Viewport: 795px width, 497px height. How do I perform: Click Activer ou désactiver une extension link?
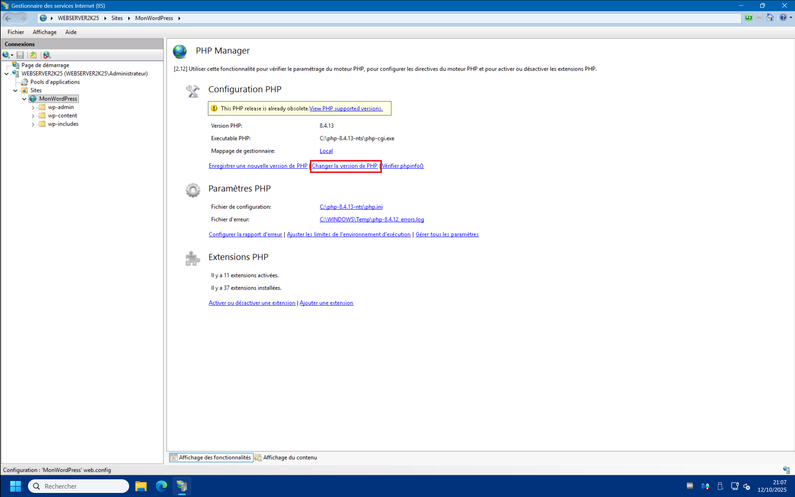(252, 303)
